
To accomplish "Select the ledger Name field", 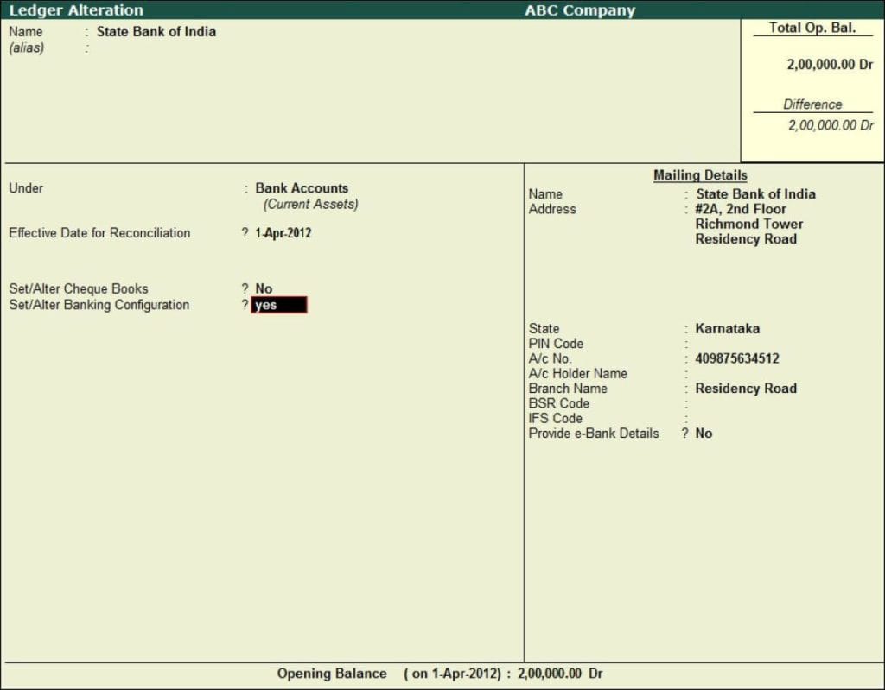I will click(156, 31).
